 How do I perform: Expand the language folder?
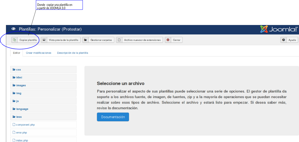(43, 109)
